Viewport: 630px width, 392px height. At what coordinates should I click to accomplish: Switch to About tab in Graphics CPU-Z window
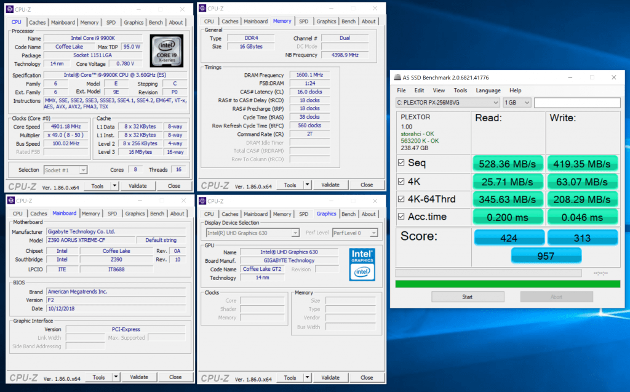[x=369, y=214]
